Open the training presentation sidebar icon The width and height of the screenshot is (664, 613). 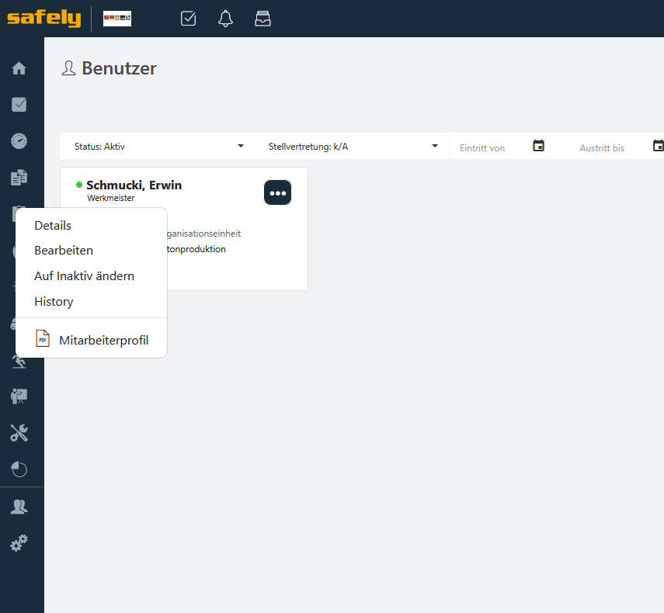tap(19, 397)
